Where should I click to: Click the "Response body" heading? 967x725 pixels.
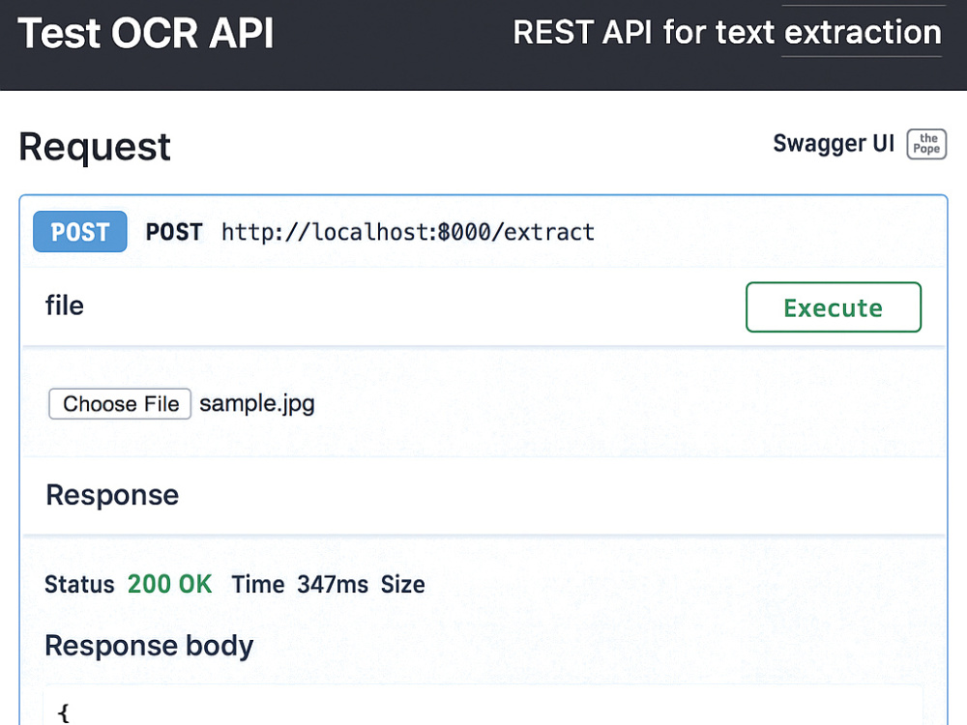[149, 647]
